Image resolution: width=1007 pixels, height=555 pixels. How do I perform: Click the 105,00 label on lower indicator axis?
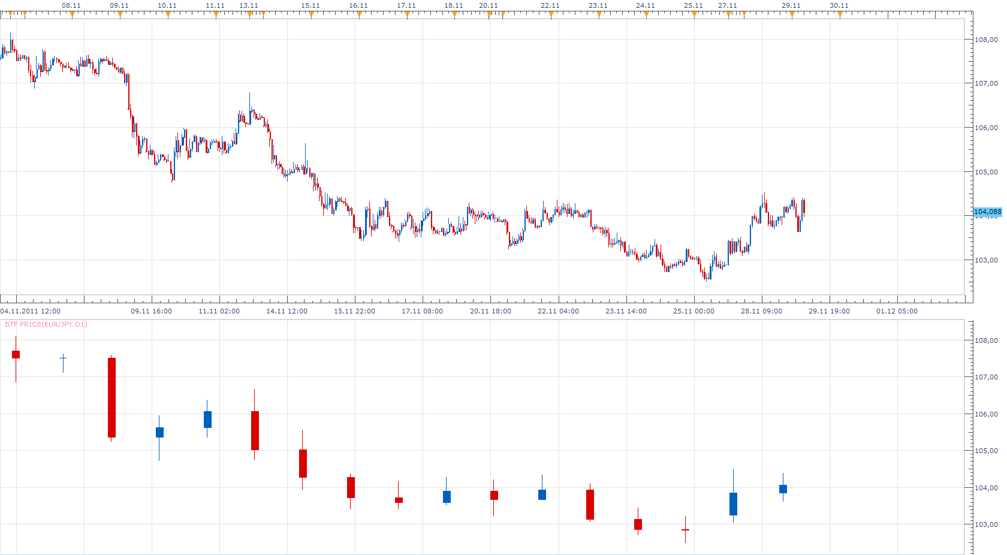tap(986, 451)
